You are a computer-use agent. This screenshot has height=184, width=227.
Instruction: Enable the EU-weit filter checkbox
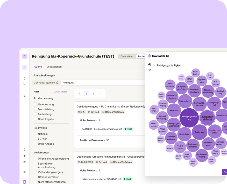(35, 139)
